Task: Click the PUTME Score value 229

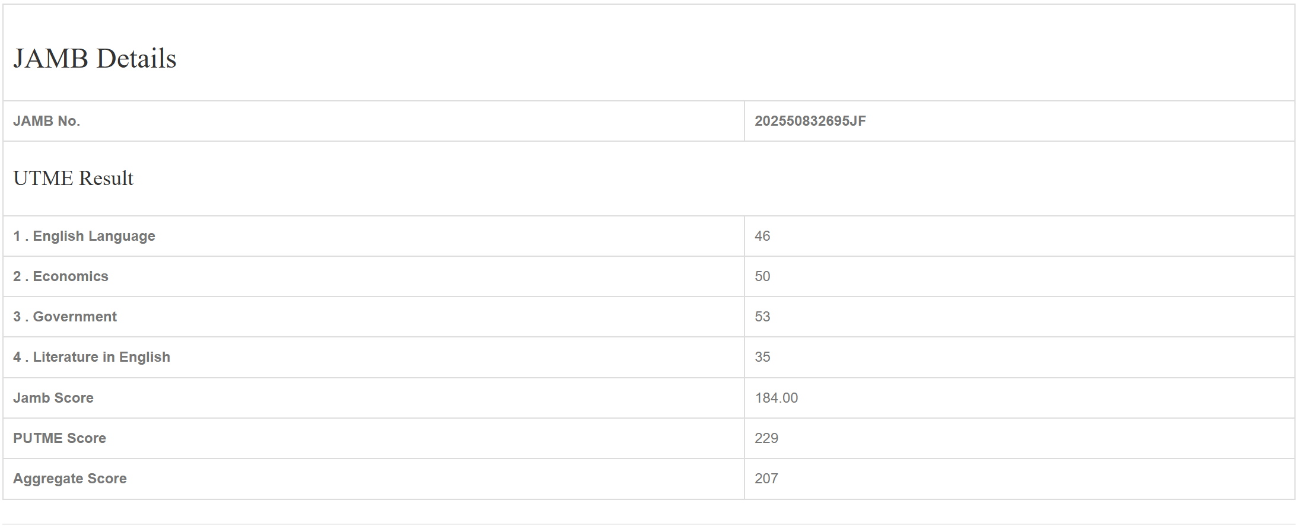Action: pos(766,438)
